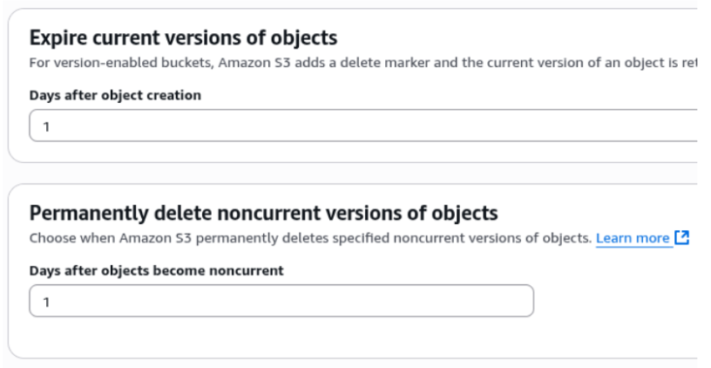Click the value 1 in the object creation field
Viewport: 711px width, 368px height.
tap(46, 126)
